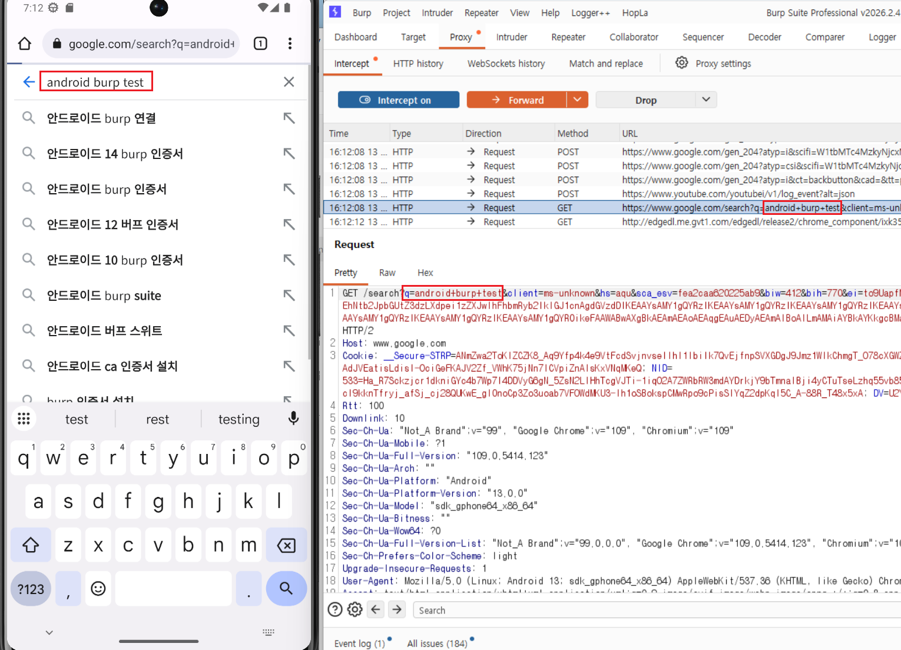Select suggestion '안드로이드 14 burp 인증서'
901x650 pixels.
[115, 154]
